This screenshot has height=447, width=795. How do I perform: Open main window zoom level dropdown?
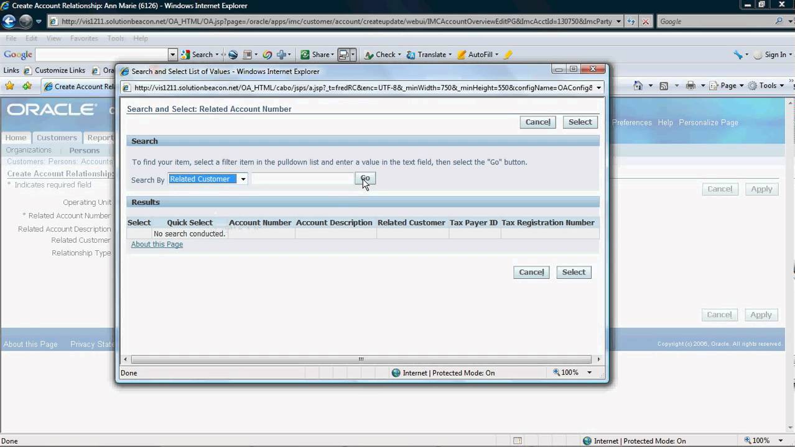779,441
